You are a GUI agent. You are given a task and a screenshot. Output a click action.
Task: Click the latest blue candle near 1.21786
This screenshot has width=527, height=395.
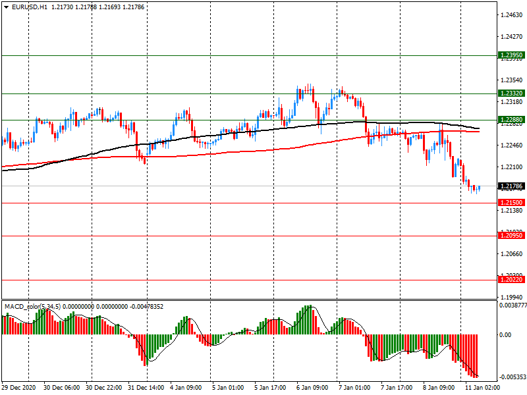[479, 188]
